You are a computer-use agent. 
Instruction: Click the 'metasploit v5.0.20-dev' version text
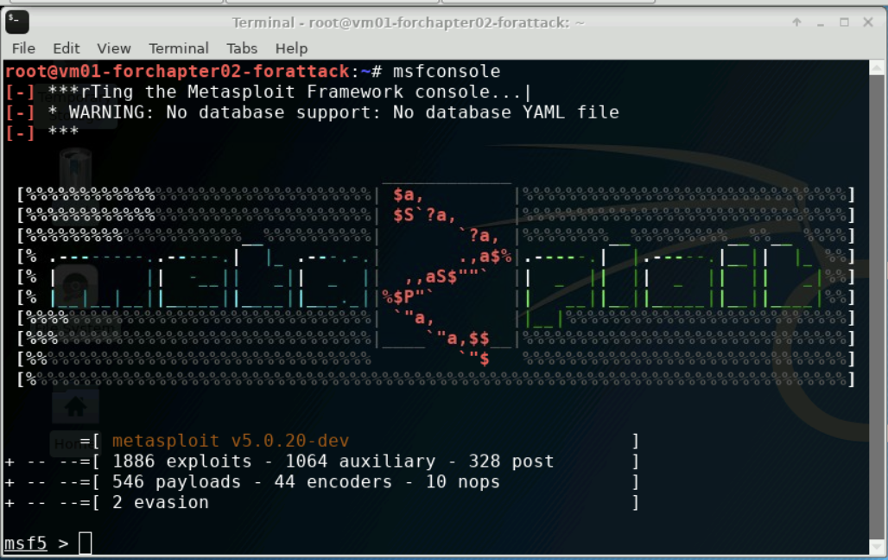point(231,441)
